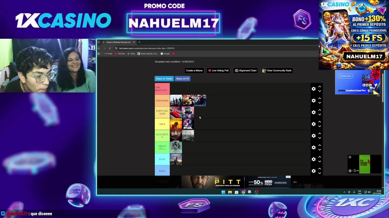Open the YouTube bookmark
The height and width of the screenshot is (218, 389).
(120, 54)
